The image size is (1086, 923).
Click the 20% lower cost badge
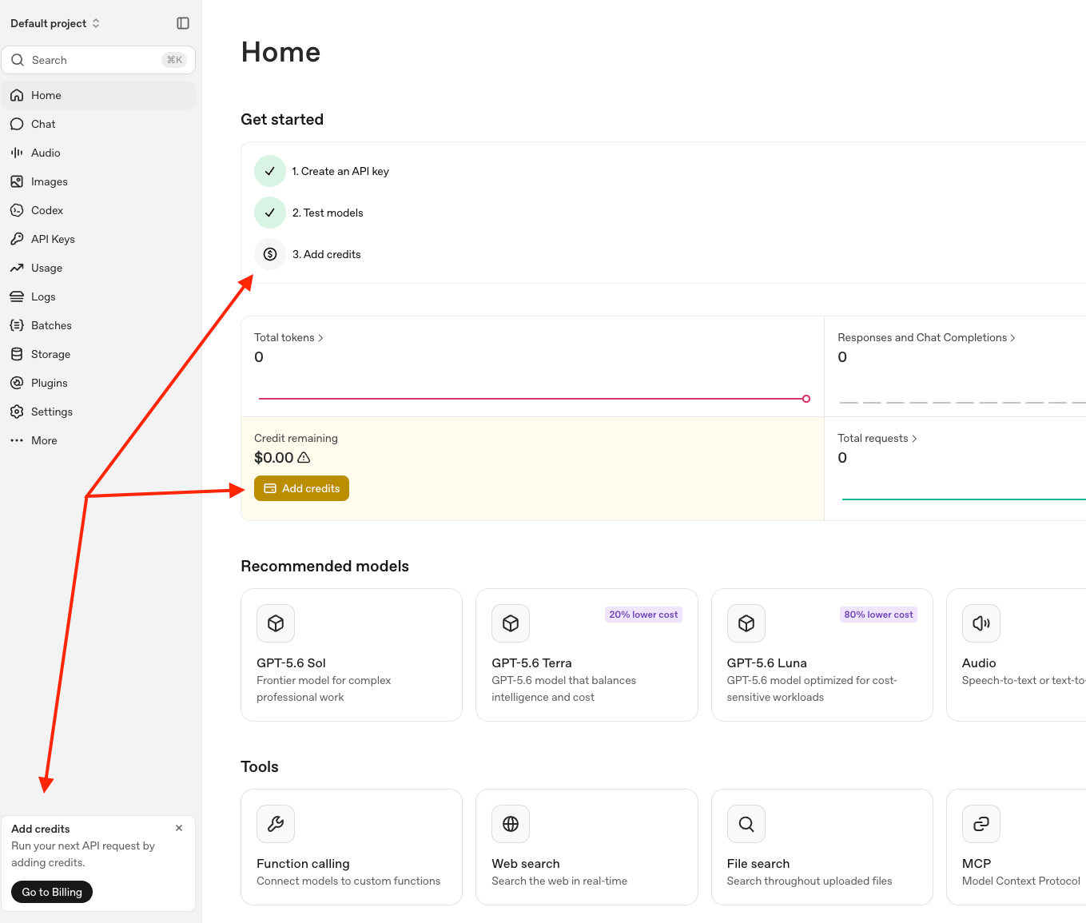pos(643,615)
